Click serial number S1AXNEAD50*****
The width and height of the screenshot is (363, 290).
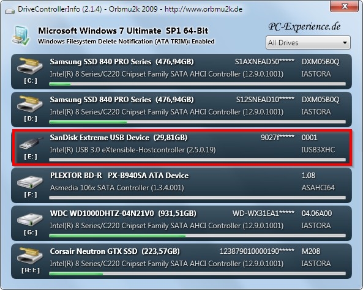264,62
